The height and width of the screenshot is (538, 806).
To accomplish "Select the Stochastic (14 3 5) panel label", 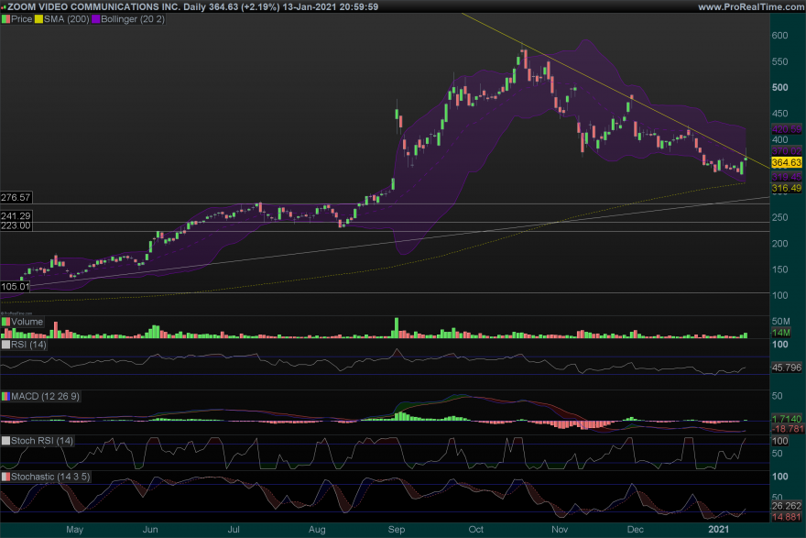I will pos(50,477).
